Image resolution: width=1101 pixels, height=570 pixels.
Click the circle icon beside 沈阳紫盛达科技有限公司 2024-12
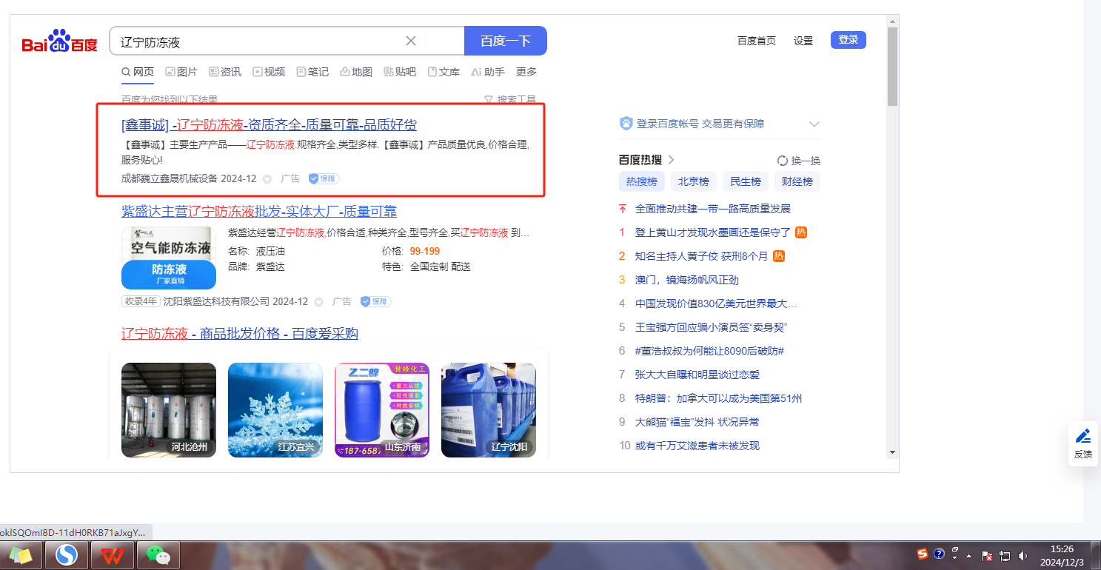319,302
